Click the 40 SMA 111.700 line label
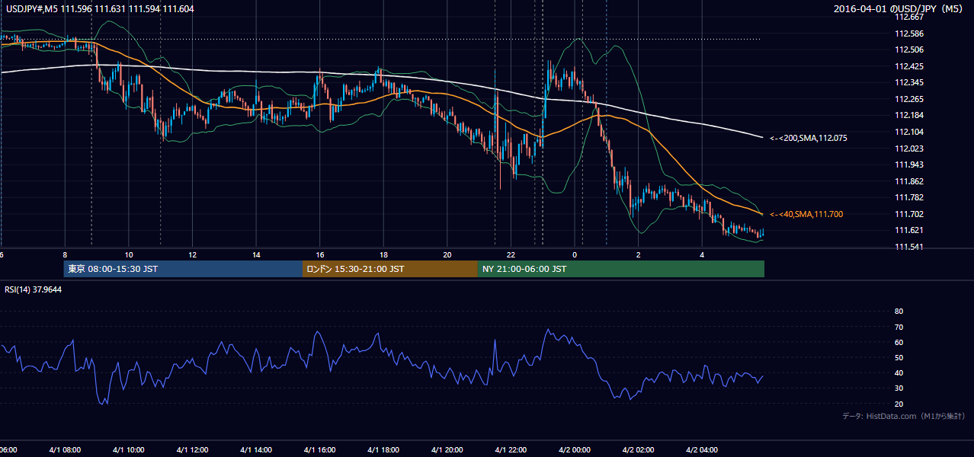 coord(806,215)
